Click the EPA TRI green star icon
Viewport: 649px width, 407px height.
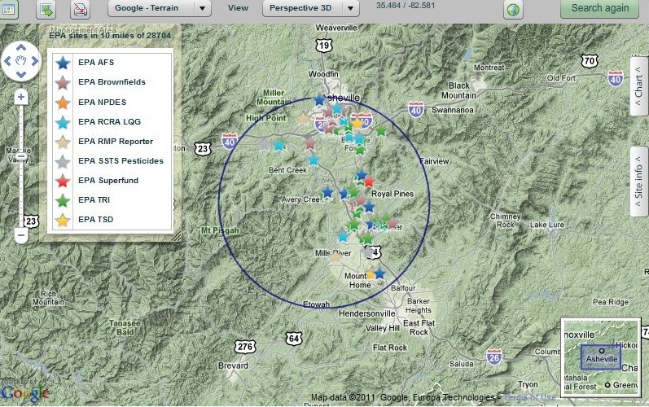(63, 200)
